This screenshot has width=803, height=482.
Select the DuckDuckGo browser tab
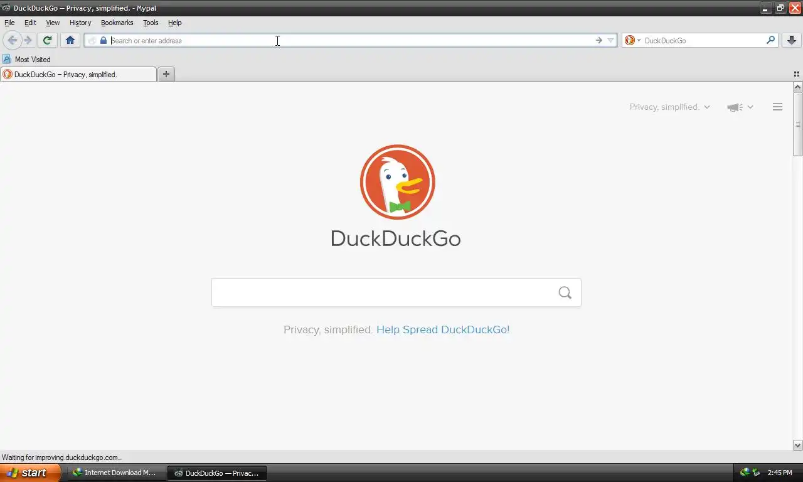78,74
